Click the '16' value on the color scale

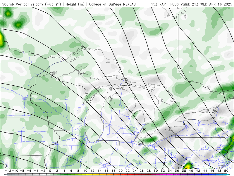pos(106,171)
